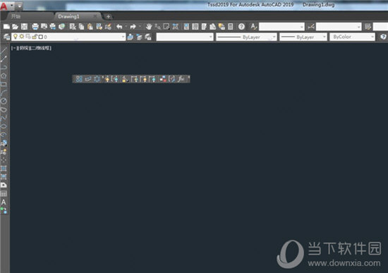Screen dimensions: 388x273
Task: Open the Quick Access toolbar customize arrow
Action: pyautogui.click(x=19, y=6)
